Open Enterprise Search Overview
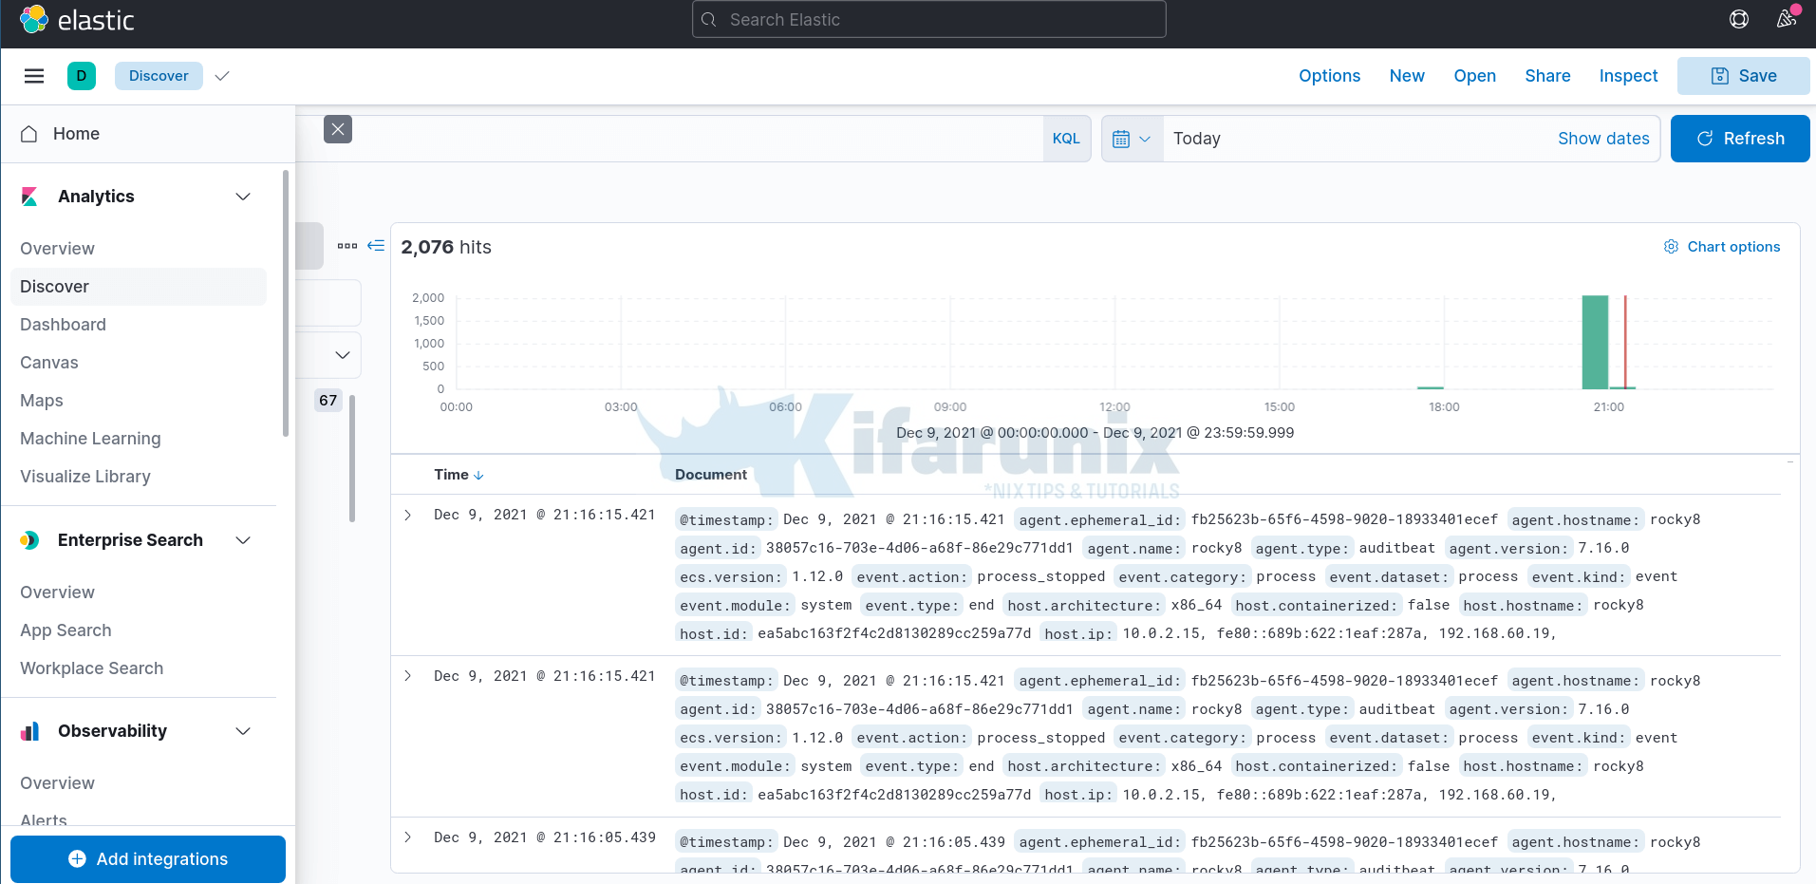 (x=57, y=592)
